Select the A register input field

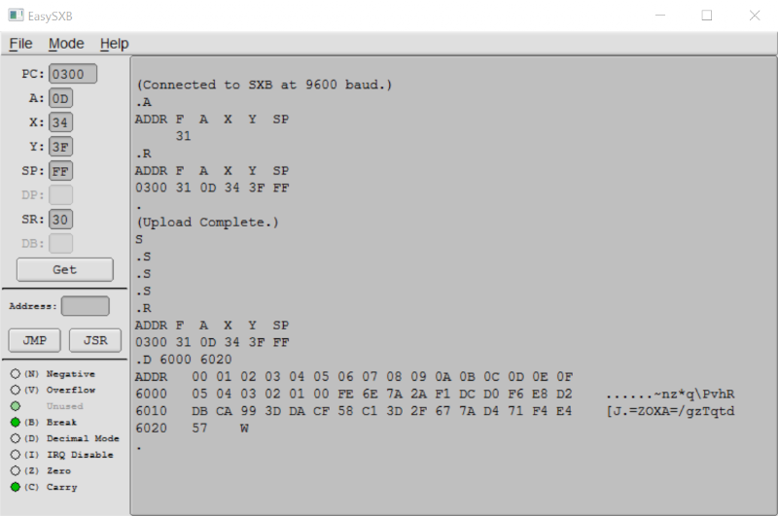[61, 98]
